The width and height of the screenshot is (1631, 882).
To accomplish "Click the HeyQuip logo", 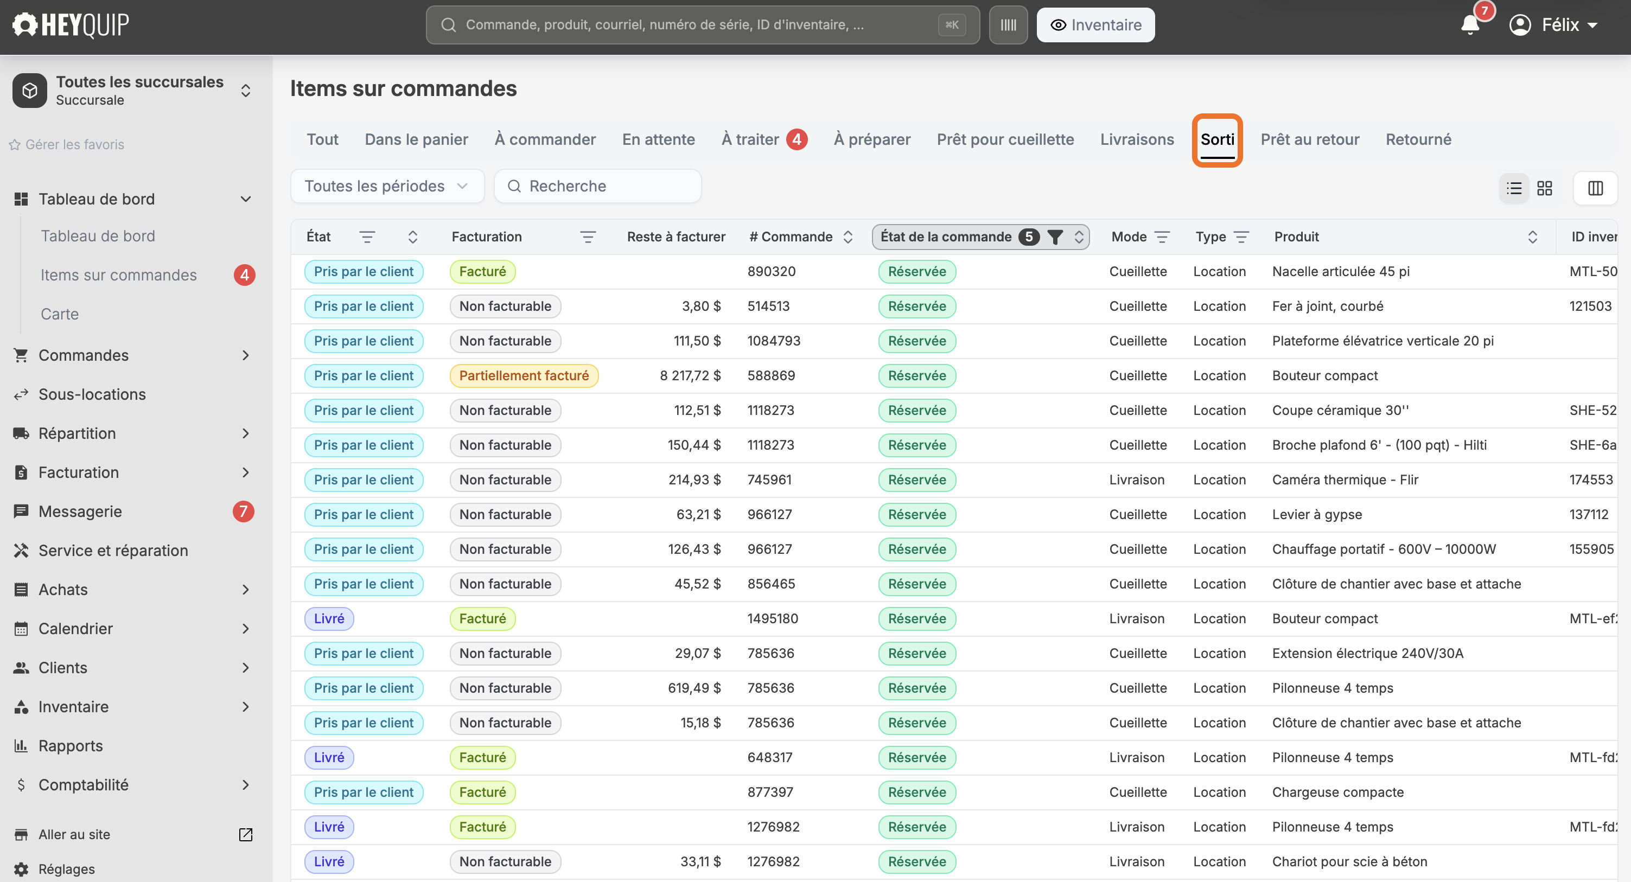I will 71,25.
